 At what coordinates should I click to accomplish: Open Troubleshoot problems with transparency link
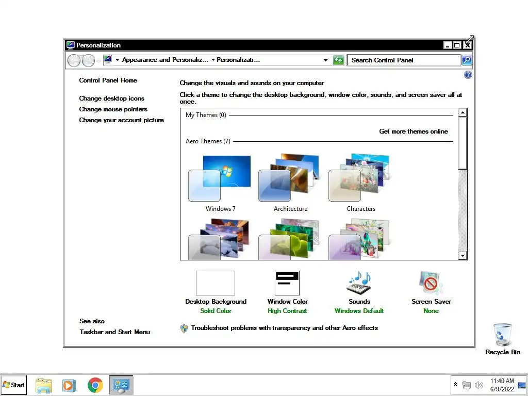tap(285, 328)
